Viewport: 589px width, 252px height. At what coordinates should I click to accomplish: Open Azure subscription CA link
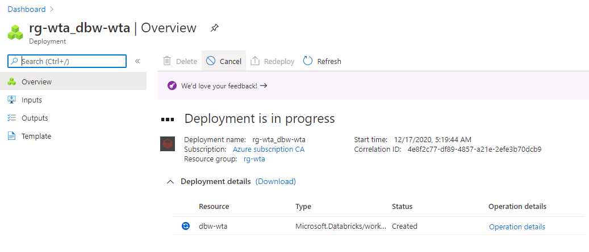pyautogui.click(x=269, y=150)
